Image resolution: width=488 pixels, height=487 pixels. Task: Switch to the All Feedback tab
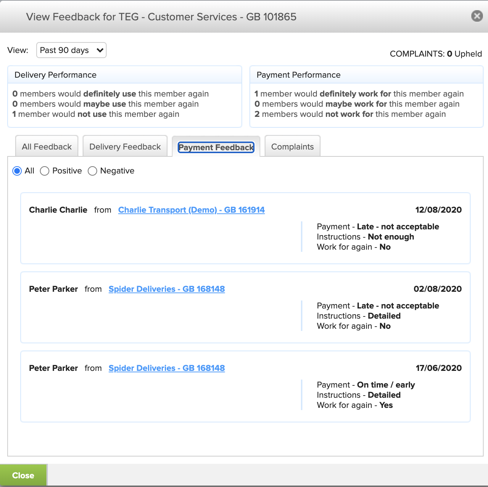[47, 147]
